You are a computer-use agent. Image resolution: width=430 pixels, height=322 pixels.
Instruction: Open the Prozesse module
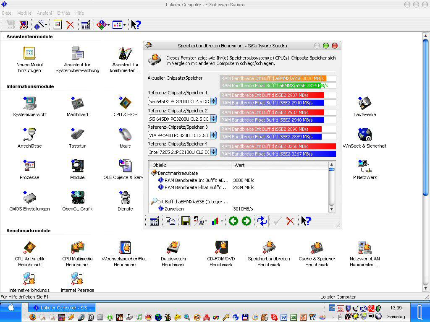(x=30, y=169)
